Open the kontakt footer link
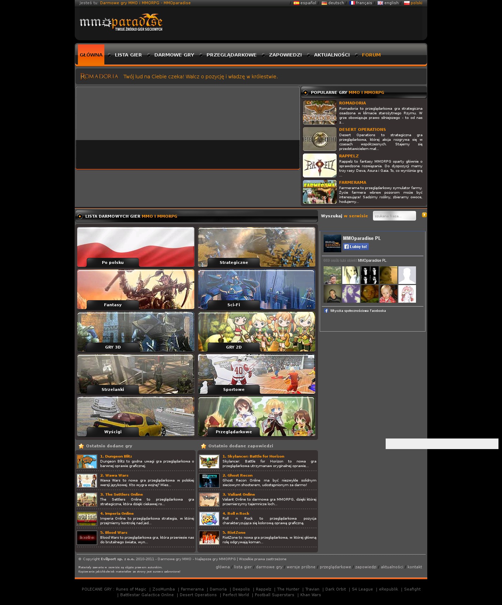The height and width of the screenshot is (605, 502). [x=415, y=567]
